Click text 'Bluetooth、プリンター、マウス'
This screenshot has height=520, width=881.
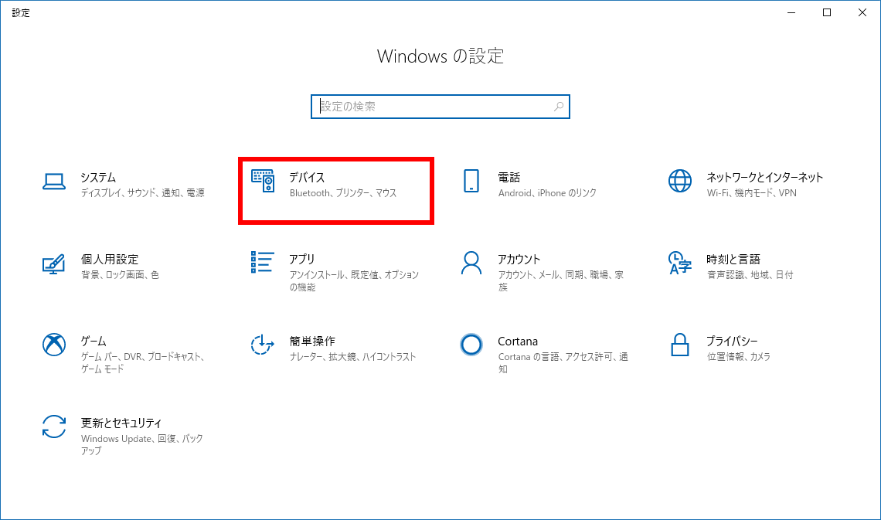pyautogui.click(x=343, y=193)
